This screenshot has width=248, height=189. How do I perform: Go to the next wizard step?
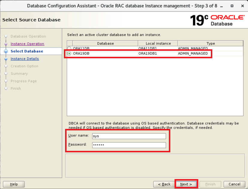pyautogui.click(x=186, y=184)
